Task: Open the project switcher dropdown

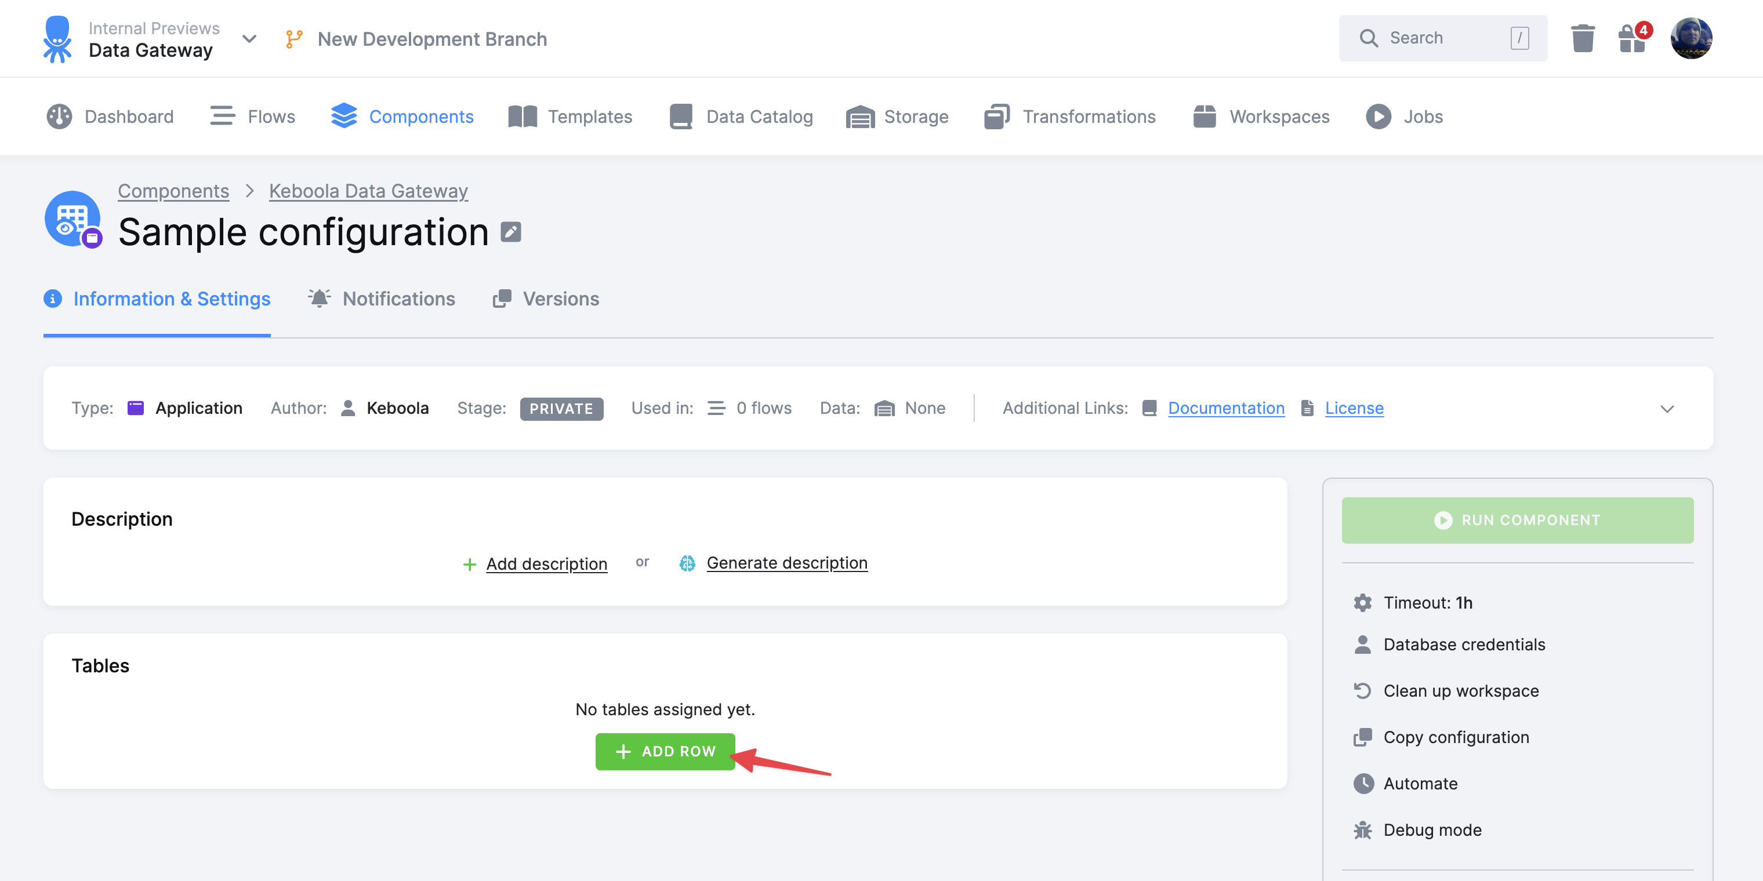Action: [x=249, y=39]
